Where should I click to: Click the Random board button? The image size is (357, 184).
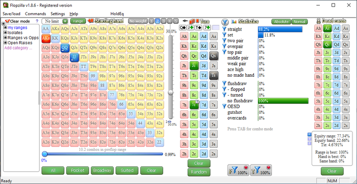[199, 172]
